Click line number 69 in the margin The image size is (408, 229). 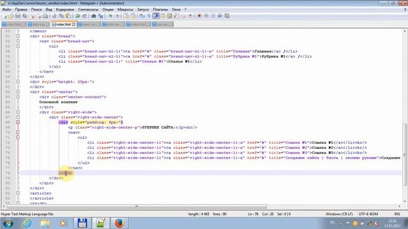(x=8, y=127)
